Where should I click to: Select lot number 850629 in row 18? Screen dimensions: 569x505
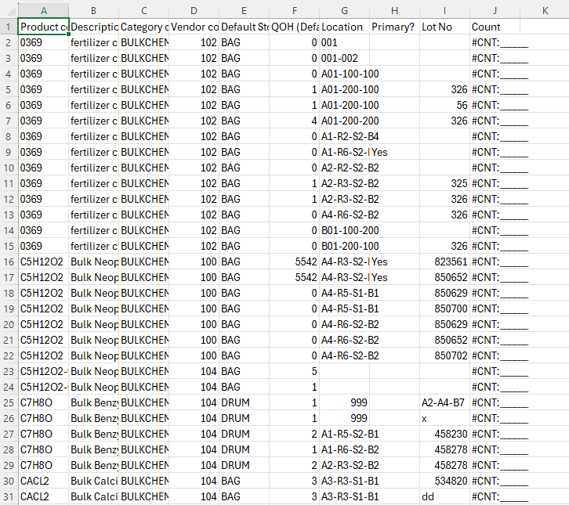coord(444,293)
